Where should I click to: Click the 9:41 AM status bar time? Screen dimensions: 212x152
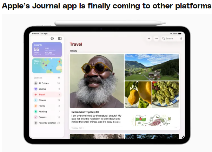35,34
